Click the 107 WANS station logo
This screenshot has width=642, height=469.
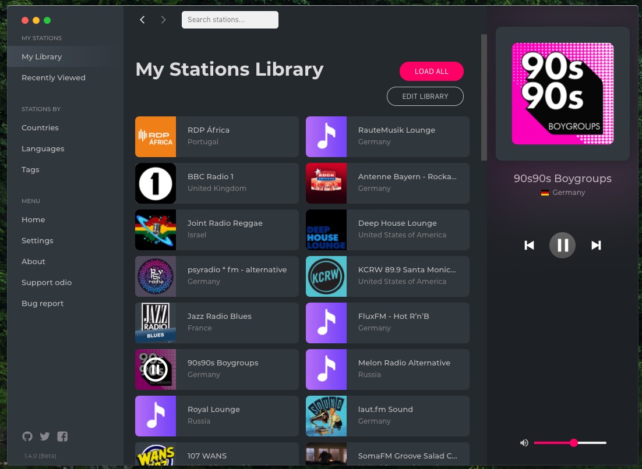point(156,454)
